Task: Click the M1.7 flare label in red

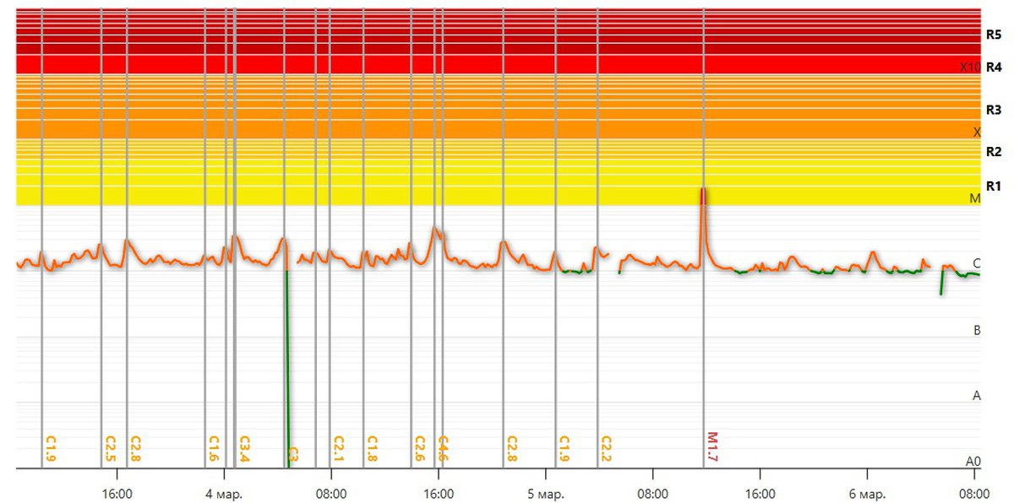Action: click(711, 448)
